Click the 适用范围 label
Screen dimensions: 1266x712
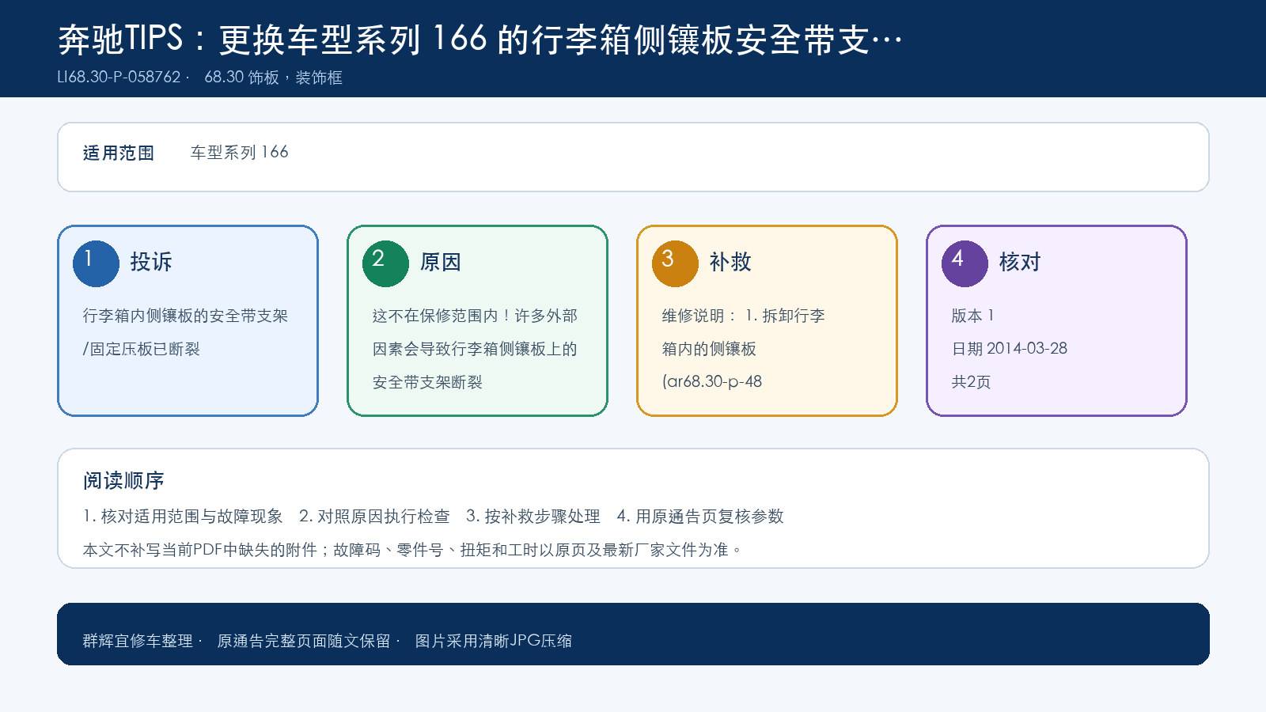pyautogui.click(x=119, y=153)
